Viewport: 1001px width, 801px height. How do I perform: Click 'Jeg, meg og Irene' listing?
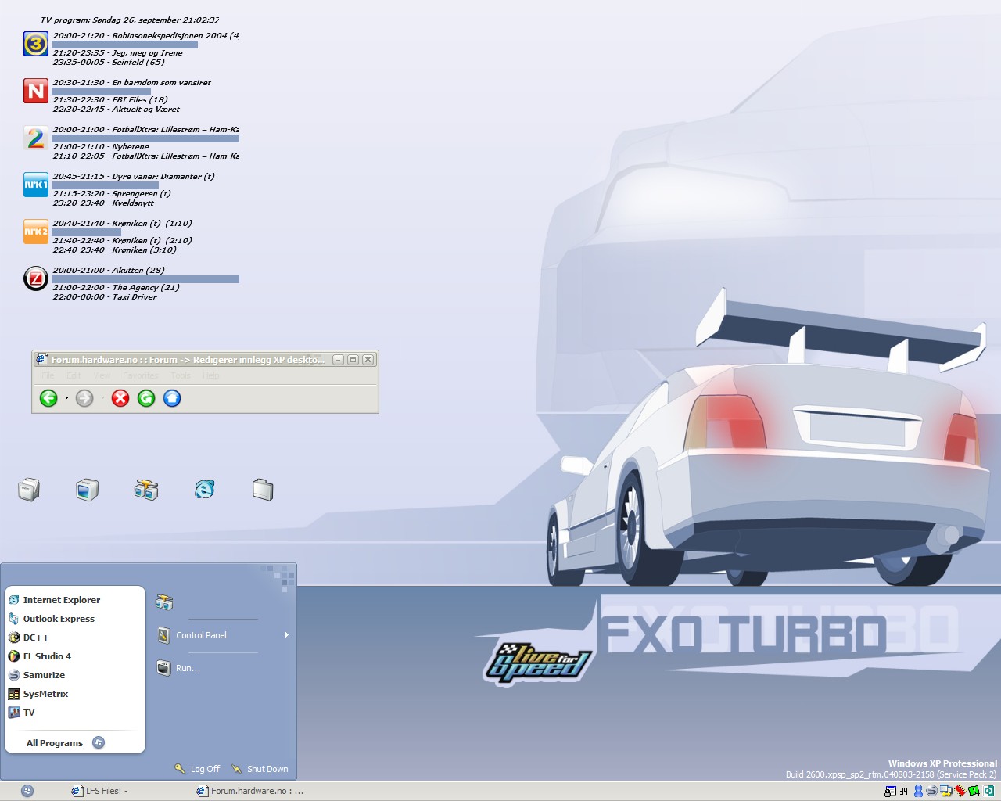click(118, 53)
